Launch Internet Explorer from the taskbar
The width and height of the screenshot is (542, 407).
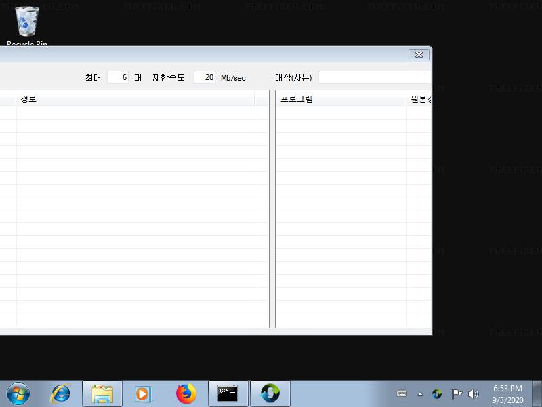pyautogui.click(x=61, y=393)
